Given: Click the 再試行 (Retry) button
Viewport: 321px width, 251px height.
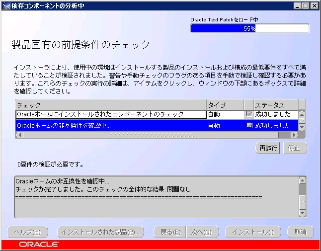Looking at the screenshot, I should click(268, 148).
